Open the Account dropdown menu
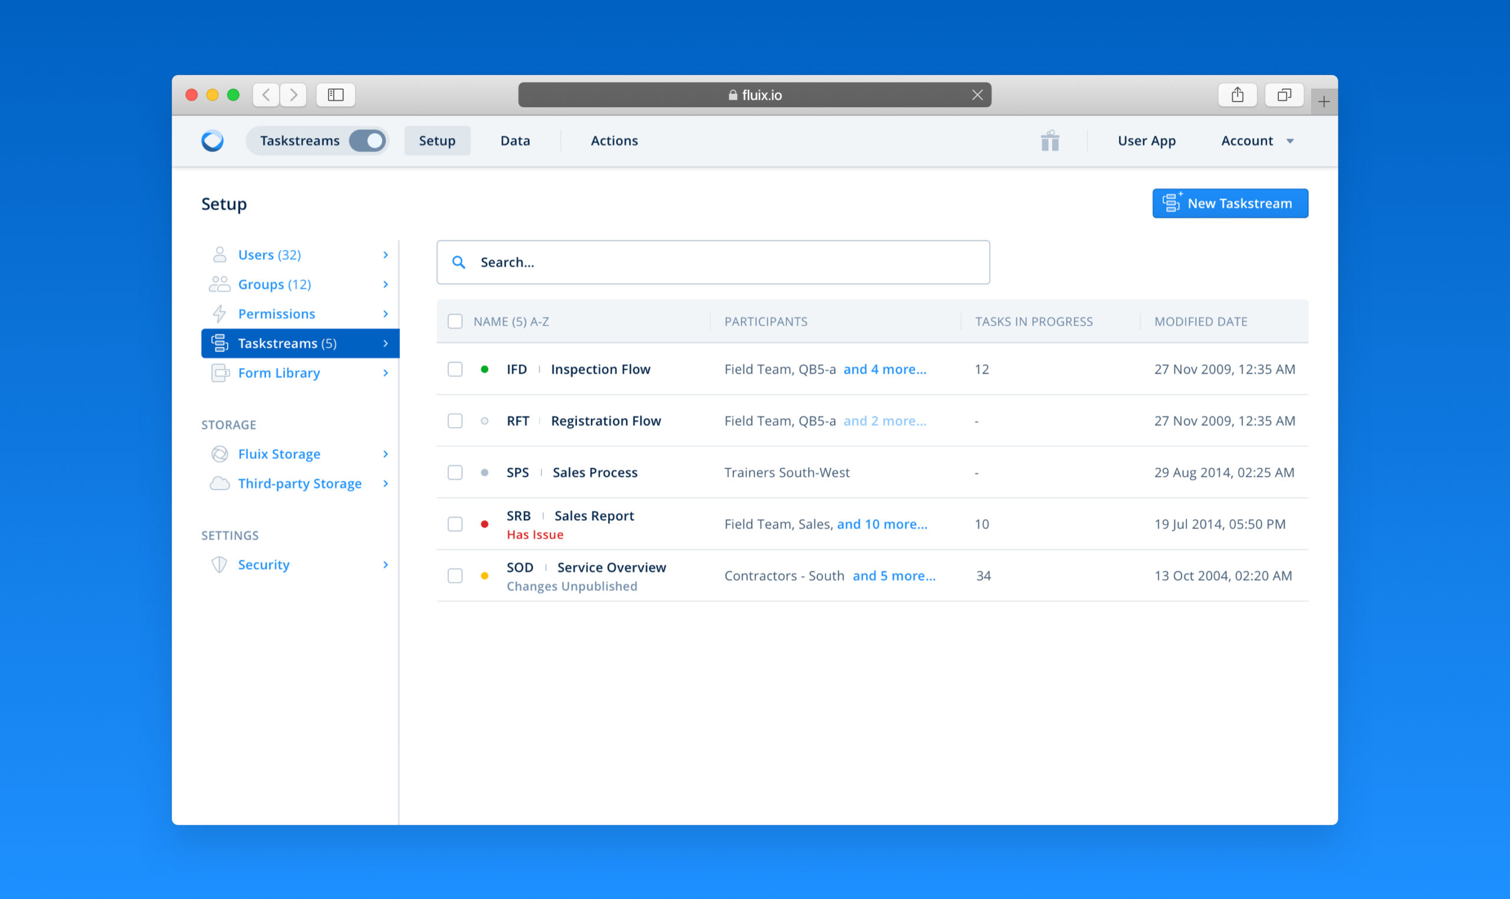This screenshot has width=1510, height=899. click(1257, 140)
